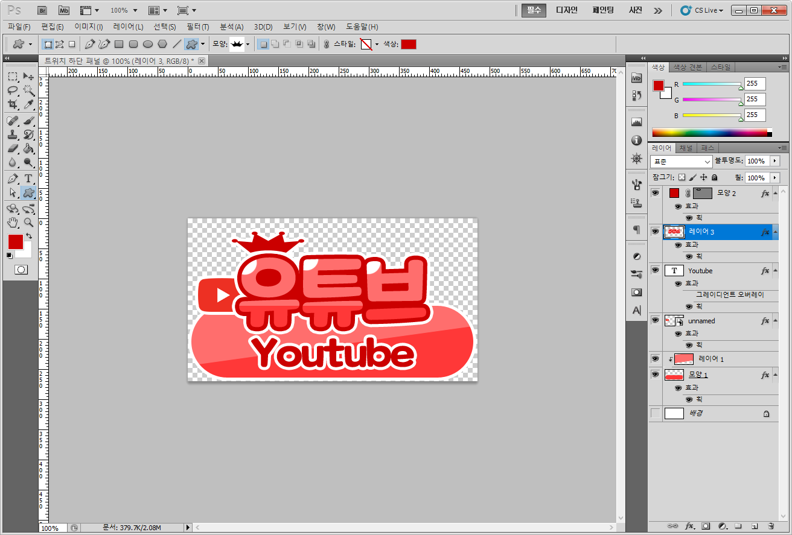Open the 도움말(H) menu
The height and width of the screenshot is (535, 792).
click(362, 27)
